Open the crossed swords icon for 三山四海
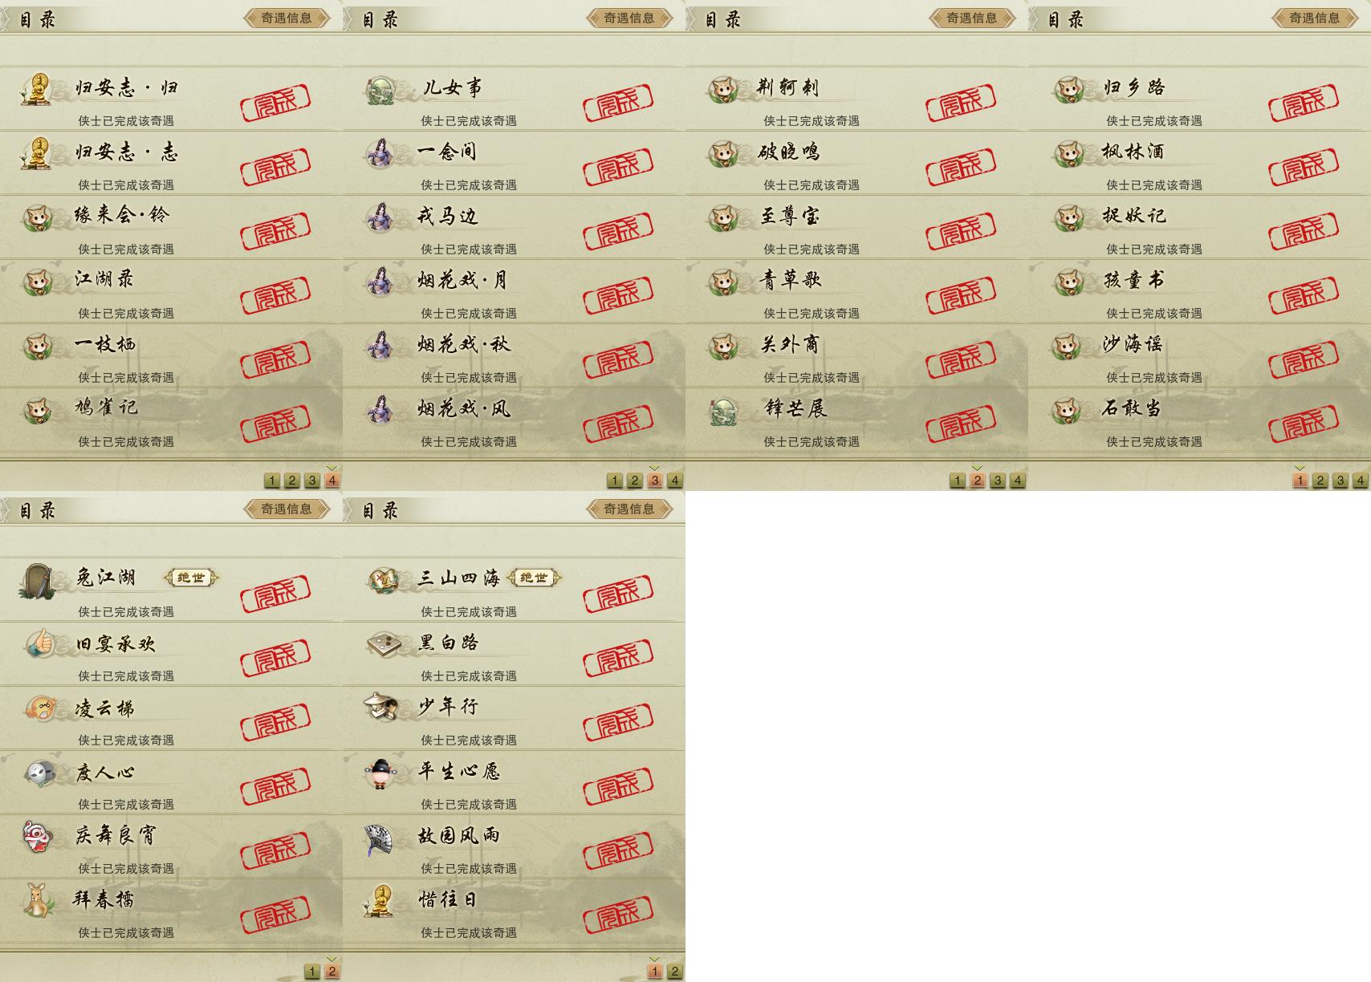The image size is (1371, 982). (383, 579)
